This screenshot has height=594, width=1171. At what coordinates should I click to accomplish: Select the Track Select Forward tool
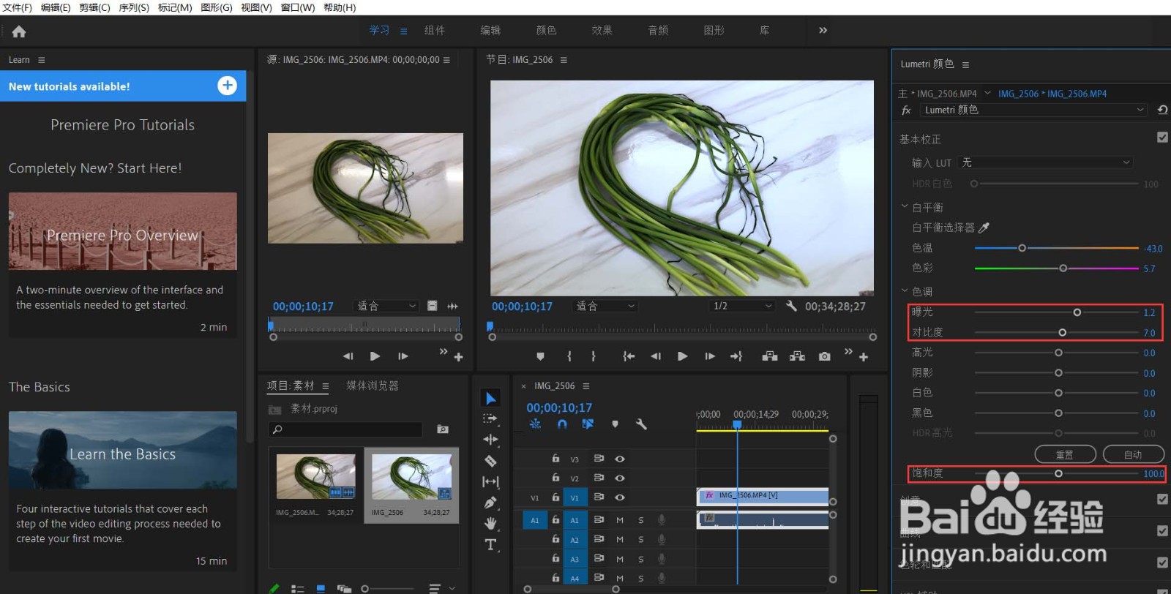coord(490,418)
